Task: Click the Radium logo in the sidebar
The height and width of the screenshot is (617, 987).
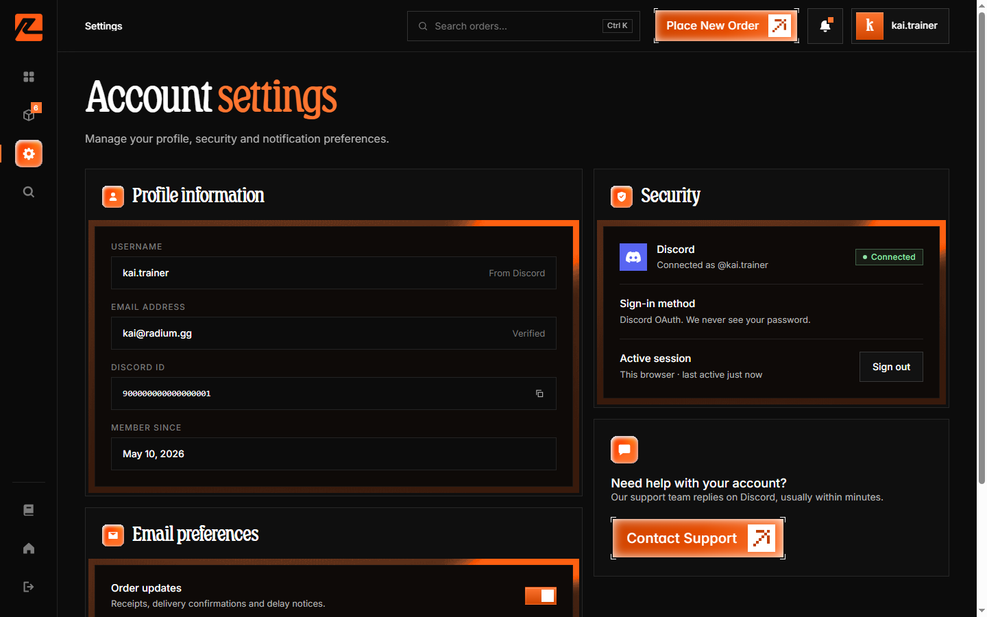Action: [x=29, y=27]
